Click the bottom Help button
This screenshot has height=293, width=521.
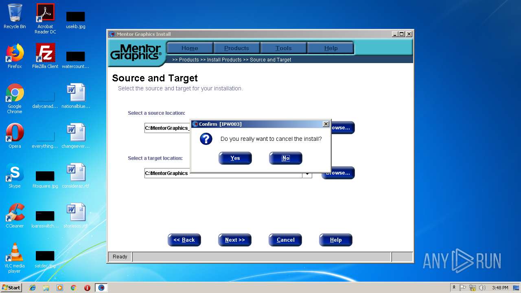tap(336, 240)
